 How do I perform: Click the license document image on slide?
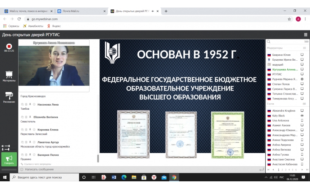coord(133,134)
